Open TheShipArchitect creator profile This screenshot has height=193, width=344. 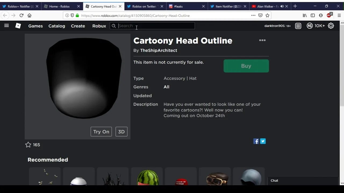(x=159, y=50)
